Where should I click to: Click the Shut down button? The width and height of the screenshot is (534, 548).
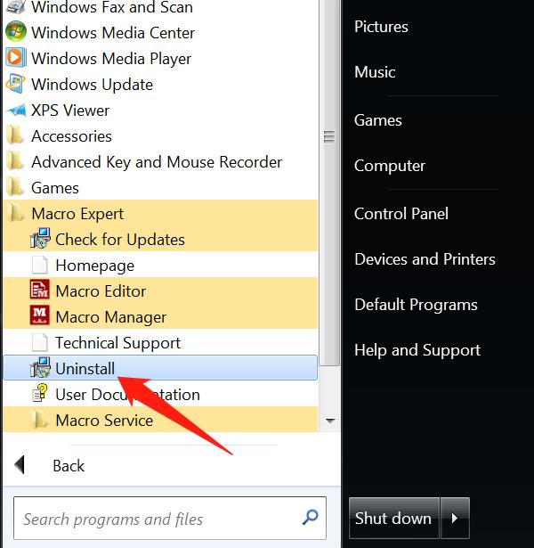pos(394,518)
